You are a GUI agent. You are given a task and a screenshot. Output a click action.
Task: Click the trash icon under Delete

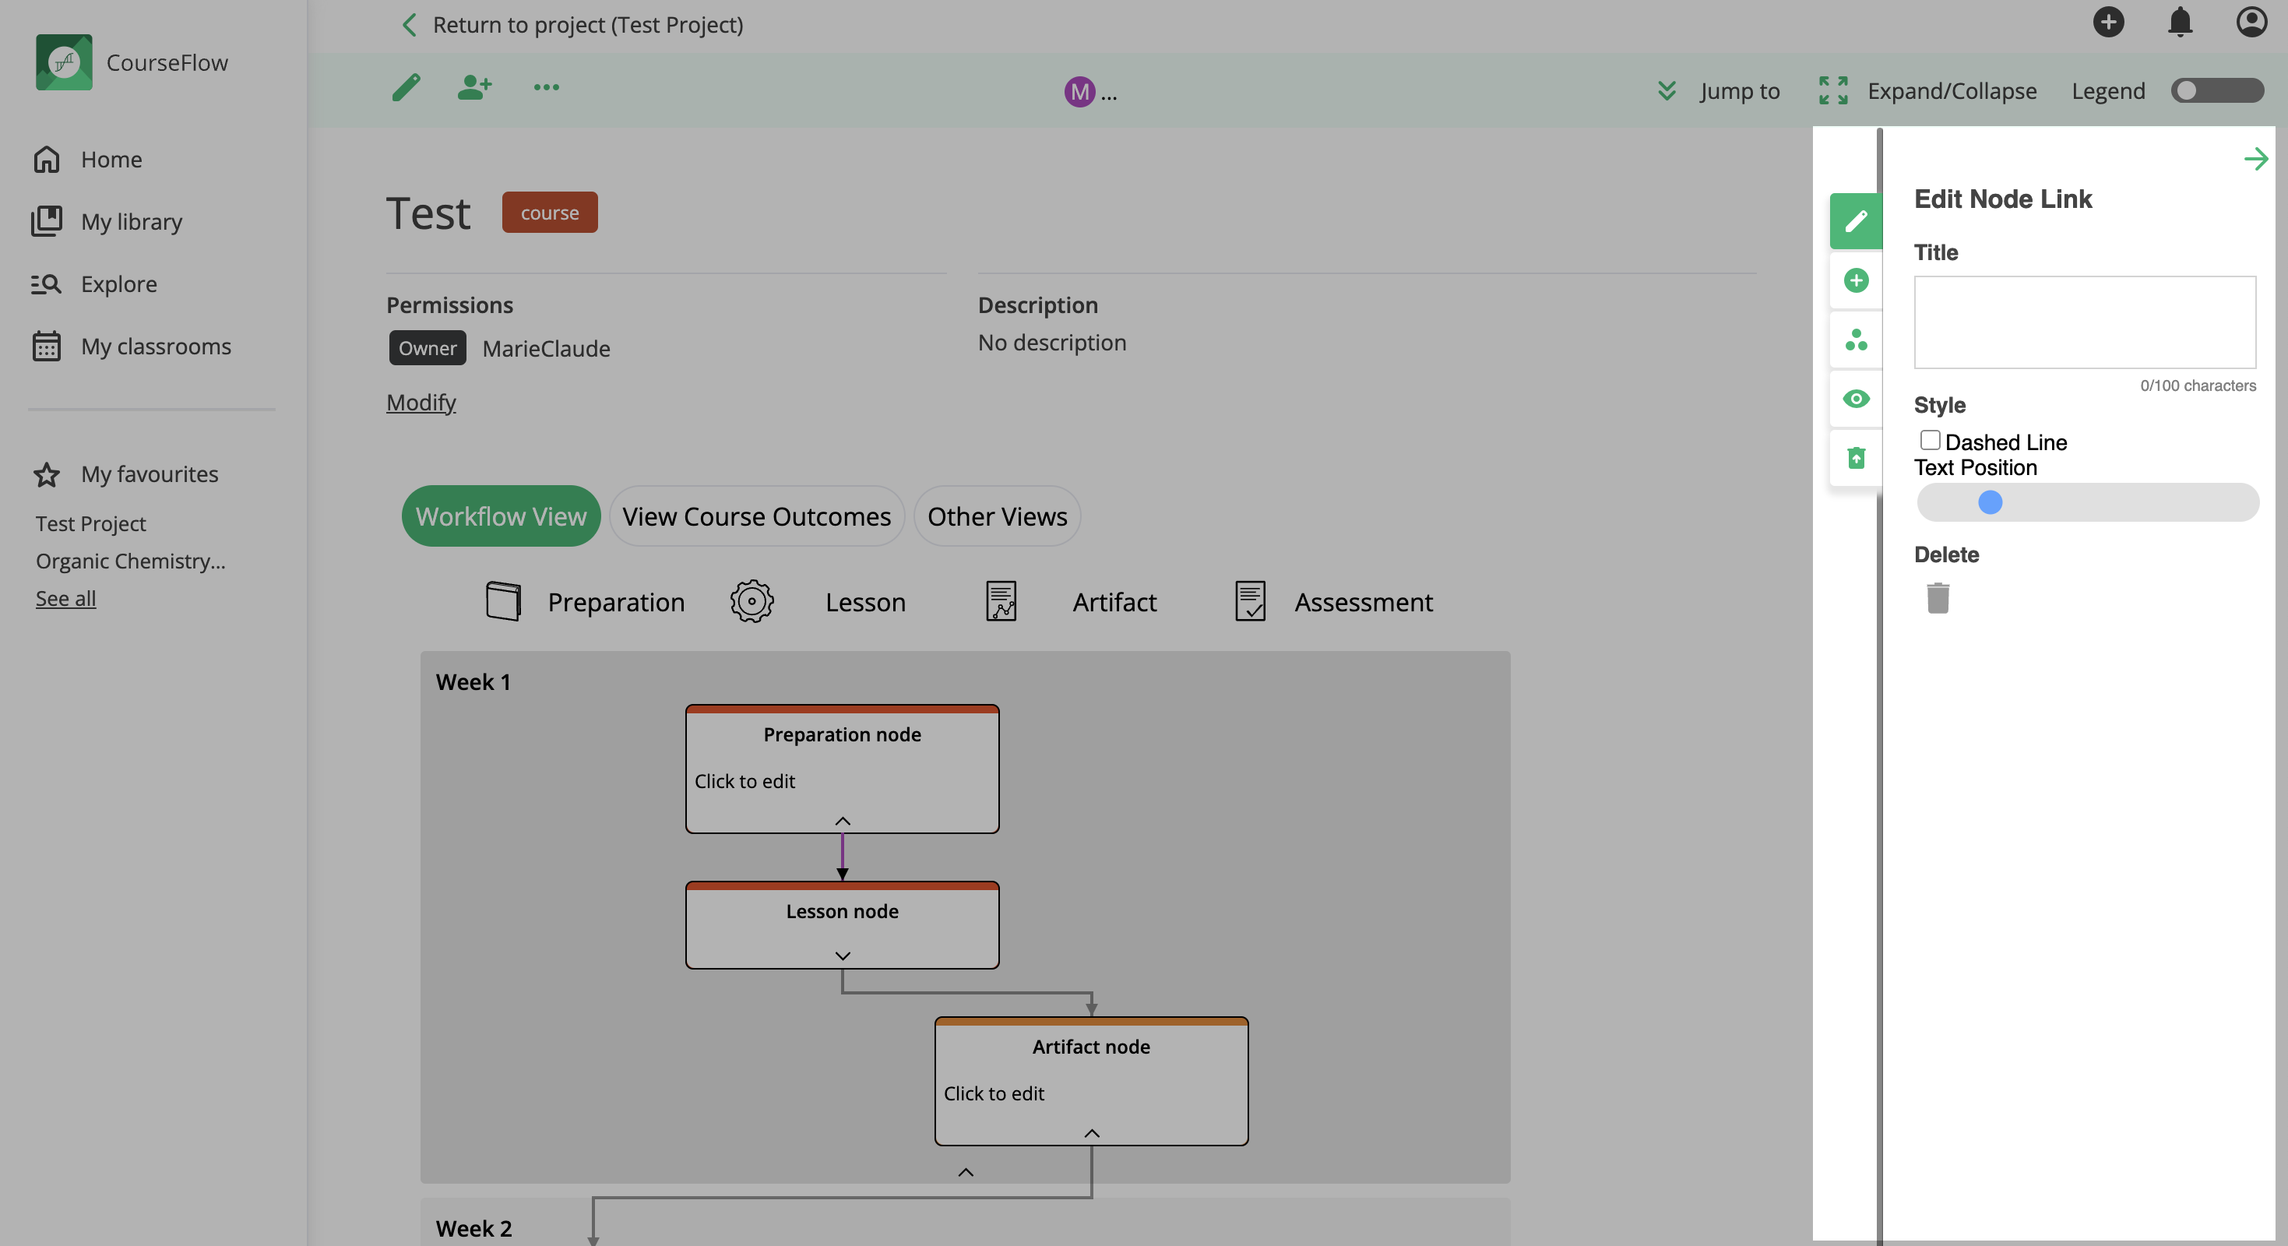click(x=1937, y=597)
